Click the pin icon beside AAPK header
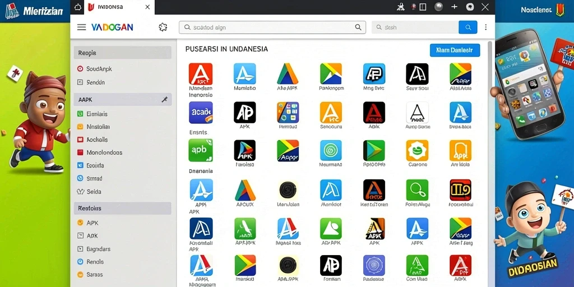Image resolution: width=574 pixels, height=287 pixels. (164, 99)
